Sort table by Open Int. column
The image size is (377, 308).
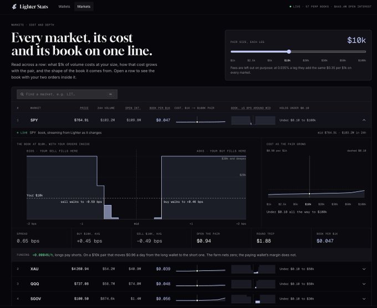[x=133, y=108]
